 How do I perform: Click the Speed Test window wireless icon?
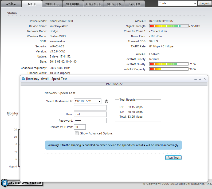[23, 79]
